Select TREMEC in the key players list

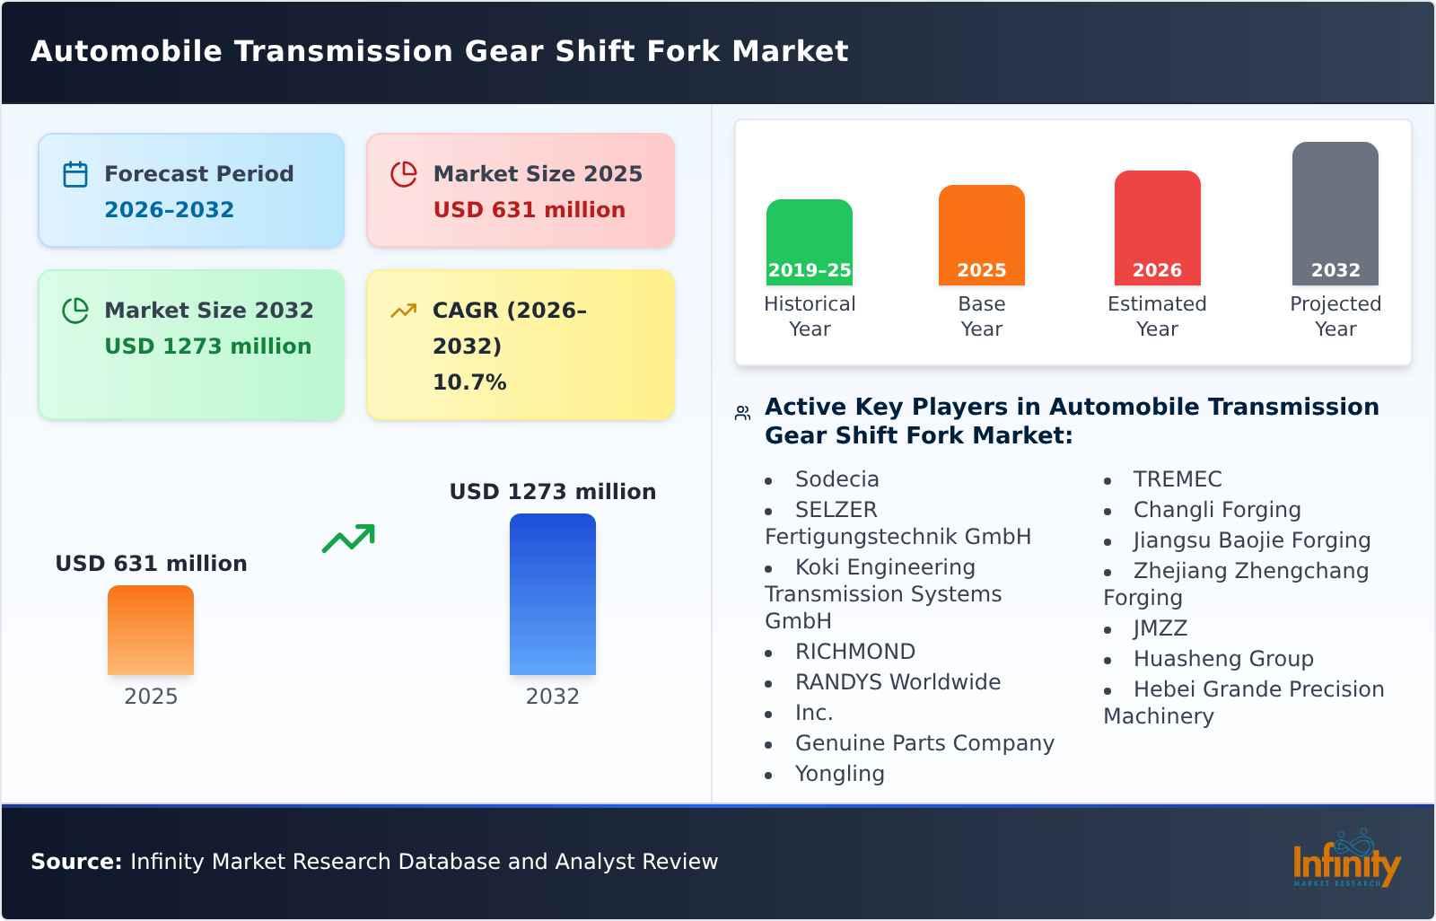pos(1177,478)
